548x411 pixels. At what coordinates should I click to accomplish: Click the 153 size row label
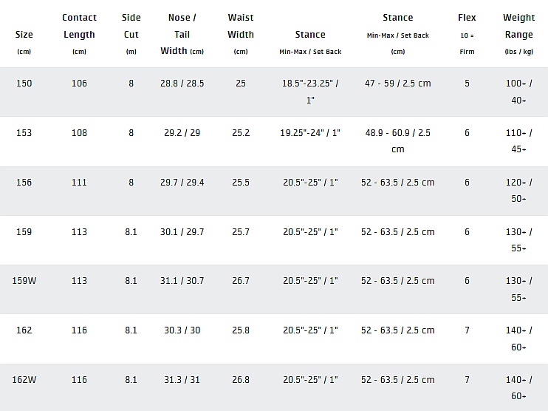tap(24, 133)
